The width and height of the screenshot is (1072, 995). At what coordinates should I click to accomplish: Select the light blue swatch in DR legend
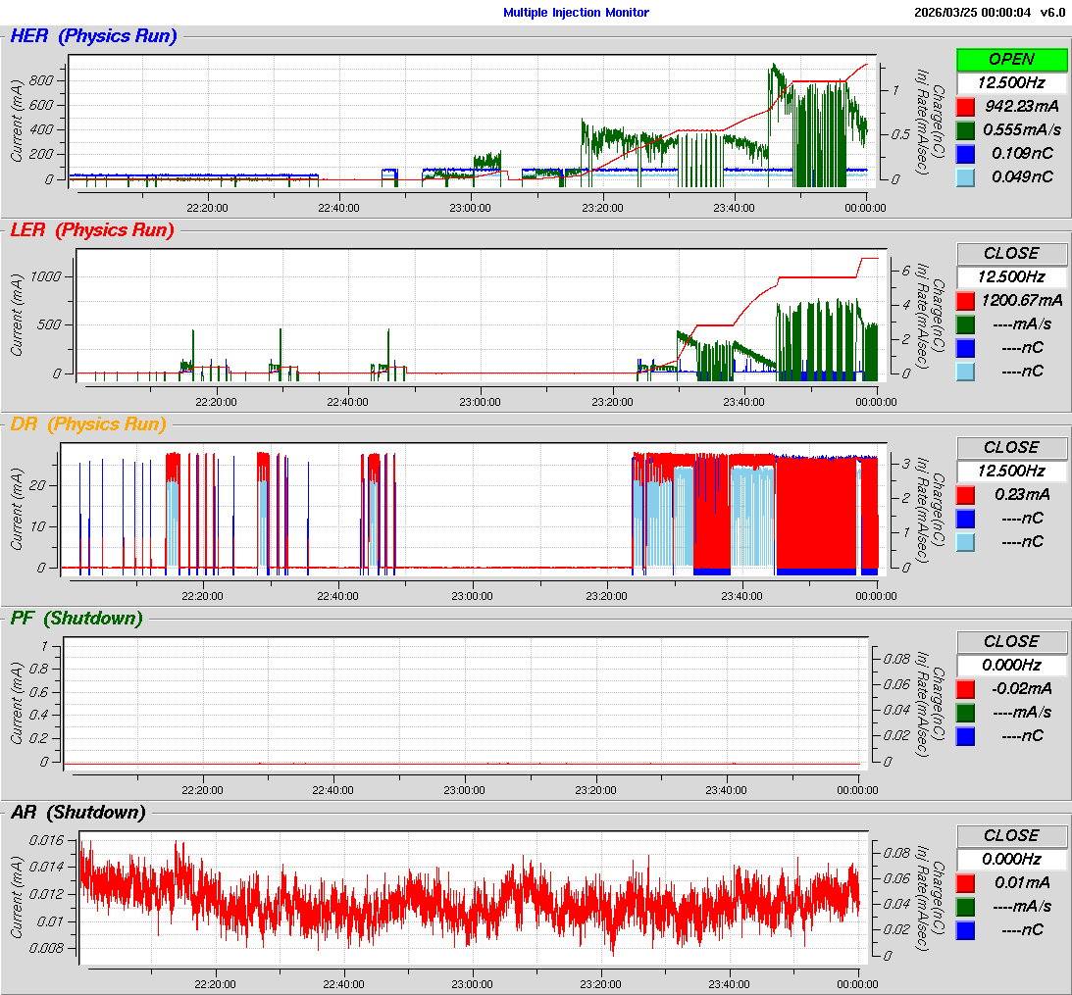[966, 542]
